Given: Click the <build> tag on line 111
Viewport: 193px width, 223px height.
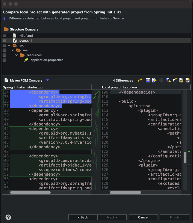Looking at the screenshot, I should point(128,101).
